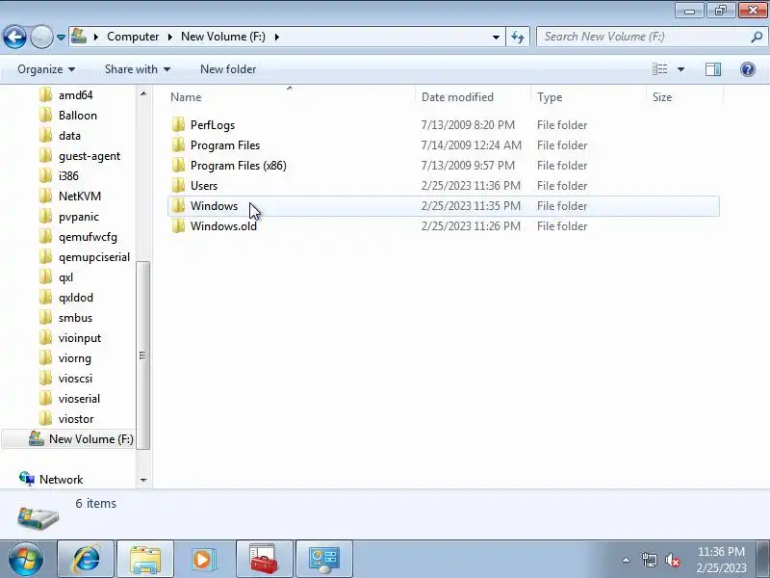Select viostor in the navigation tree
The image size is (770, 578).
click(76, 419)
